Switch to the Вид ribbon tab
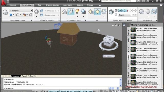 point(39,5)
